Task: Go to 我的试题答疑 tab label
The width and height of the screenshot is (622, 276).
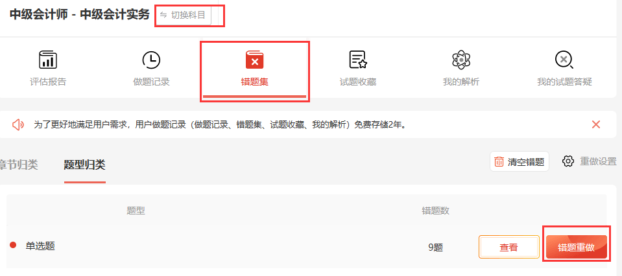Action: pyautogui.click(x=564, y=82)
